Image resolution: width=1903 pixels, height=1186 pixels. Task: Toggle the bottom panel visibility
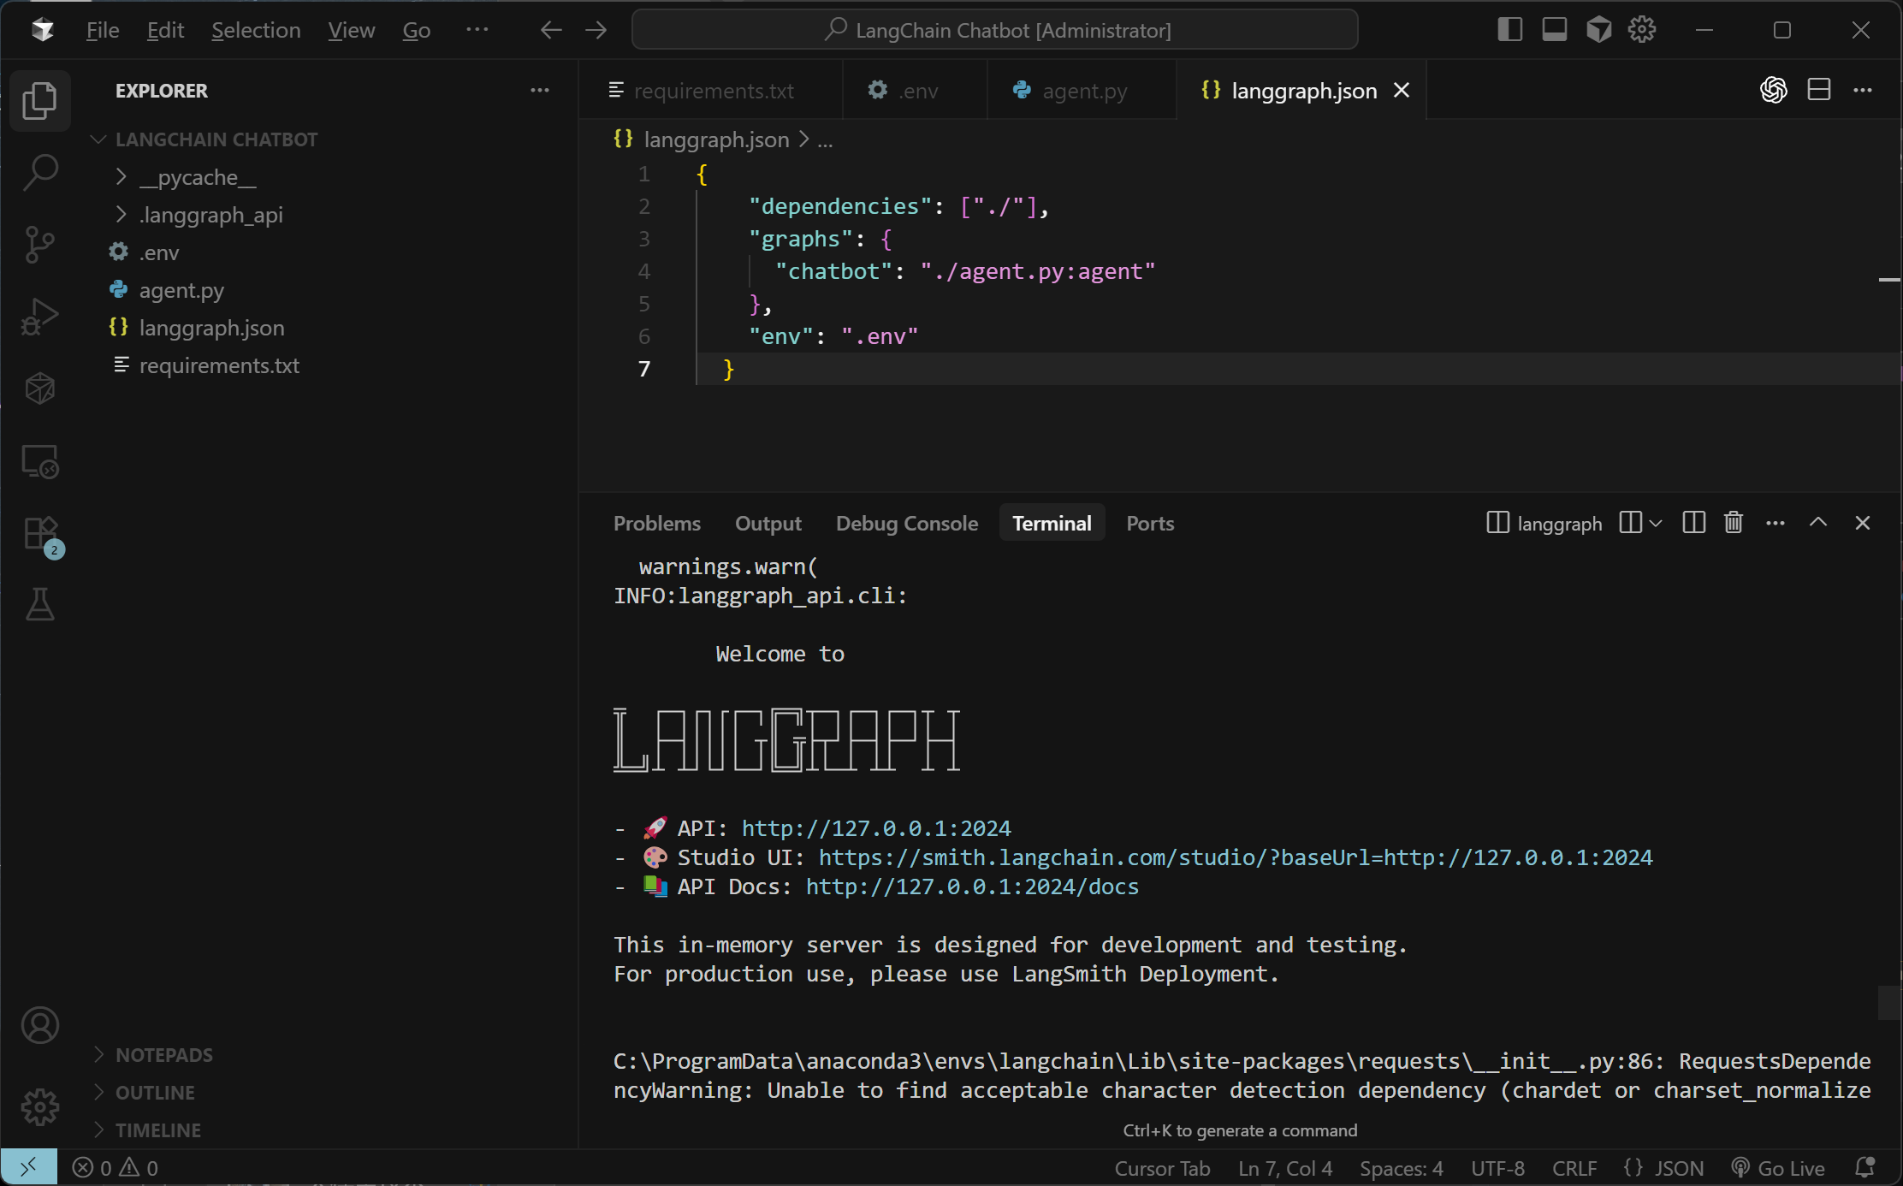coord(1555,30)
